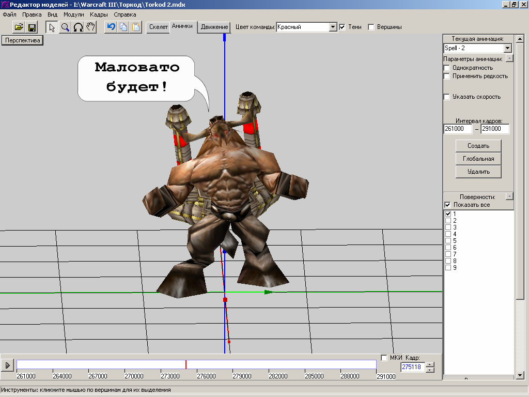This screenshot has width=529, height=397.
Task: Select the rotate view tool
Action: pyautogui.click(x=78, y=27)
